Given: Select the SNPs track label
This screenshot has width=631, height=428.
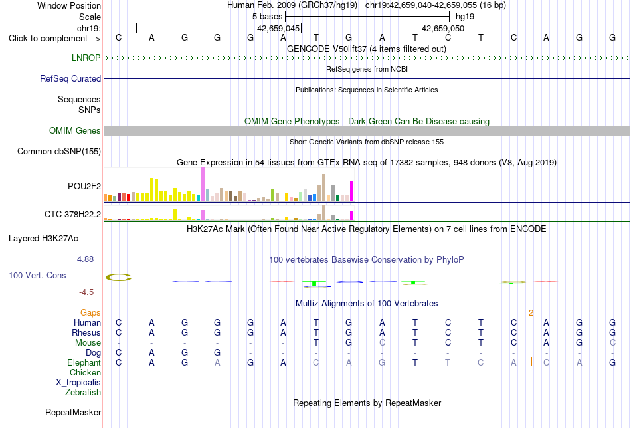Looking at the screenshot, I should (x=90, y=110).
